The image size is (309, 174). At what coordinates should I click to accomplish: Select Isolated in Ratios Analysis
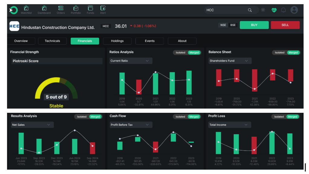point(181,52)
